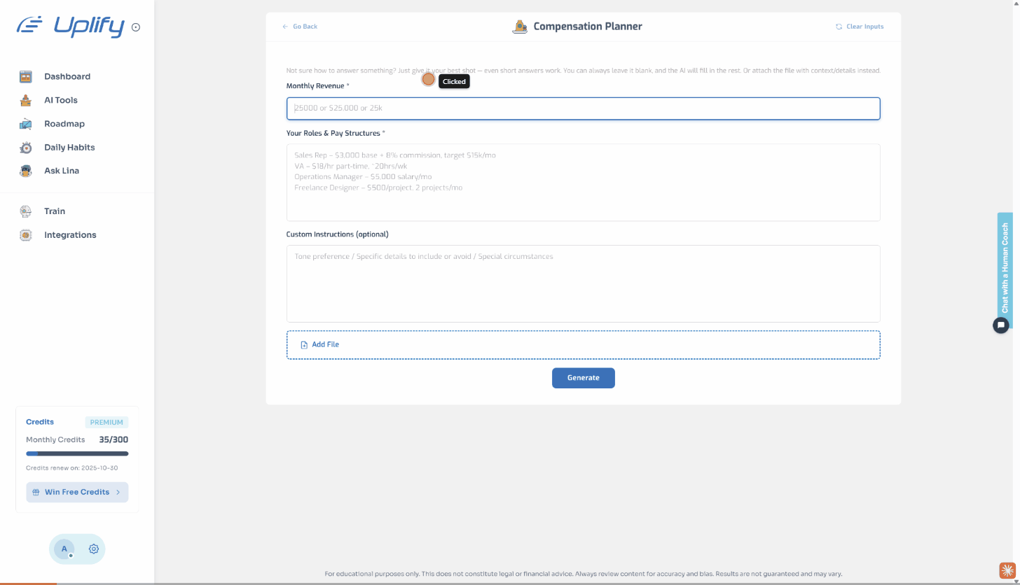
Task: Open the AI Tools icon
Action: point(26,100)
